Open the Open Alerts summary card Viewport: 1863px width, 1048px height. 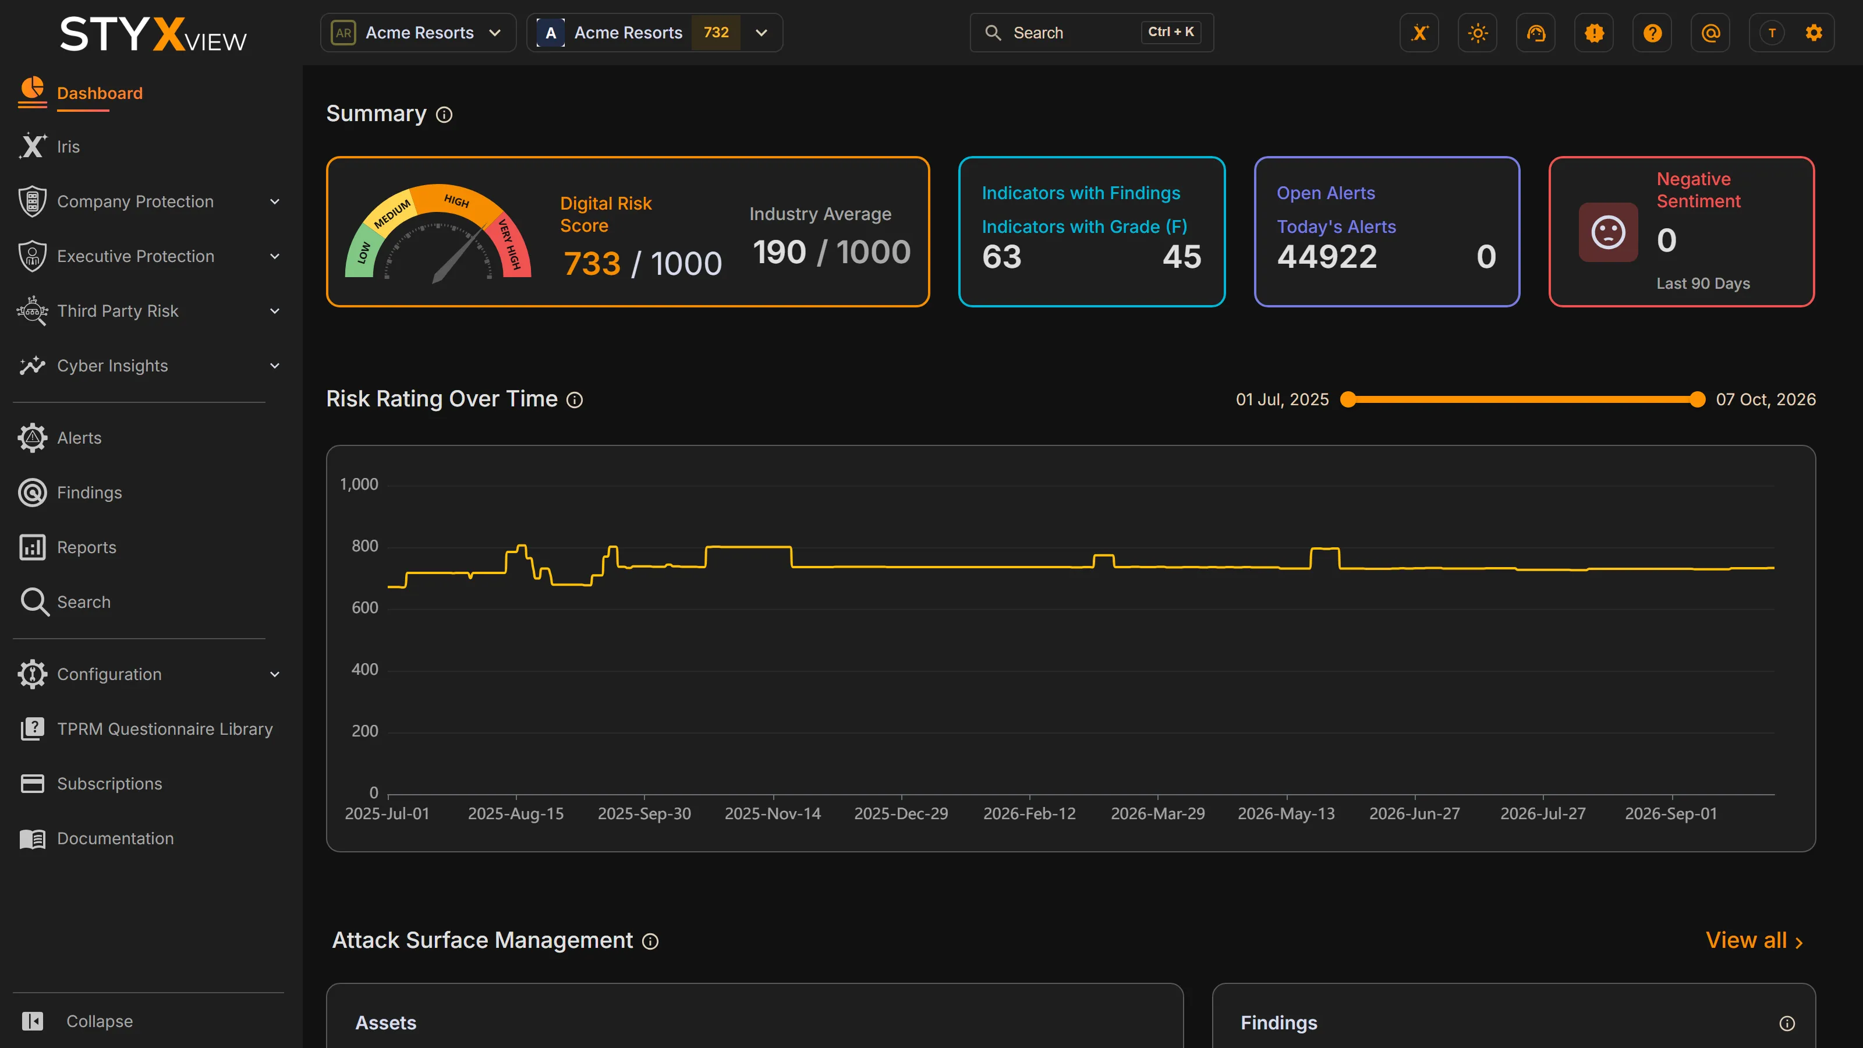(x=1386, y=232)
